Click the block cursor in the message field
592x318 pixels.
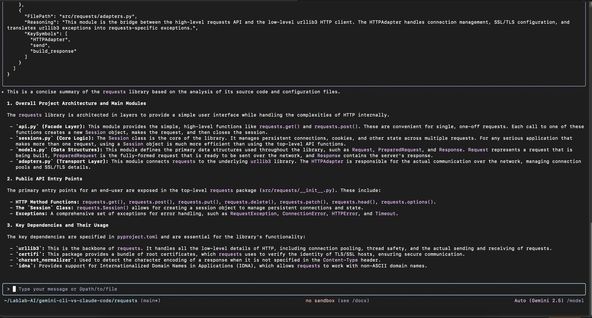pyautogui.click(x=14, y=289)
